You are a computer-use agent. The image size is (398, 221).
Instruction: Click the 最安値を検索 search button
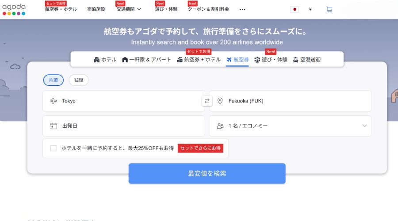click(207, 174)
